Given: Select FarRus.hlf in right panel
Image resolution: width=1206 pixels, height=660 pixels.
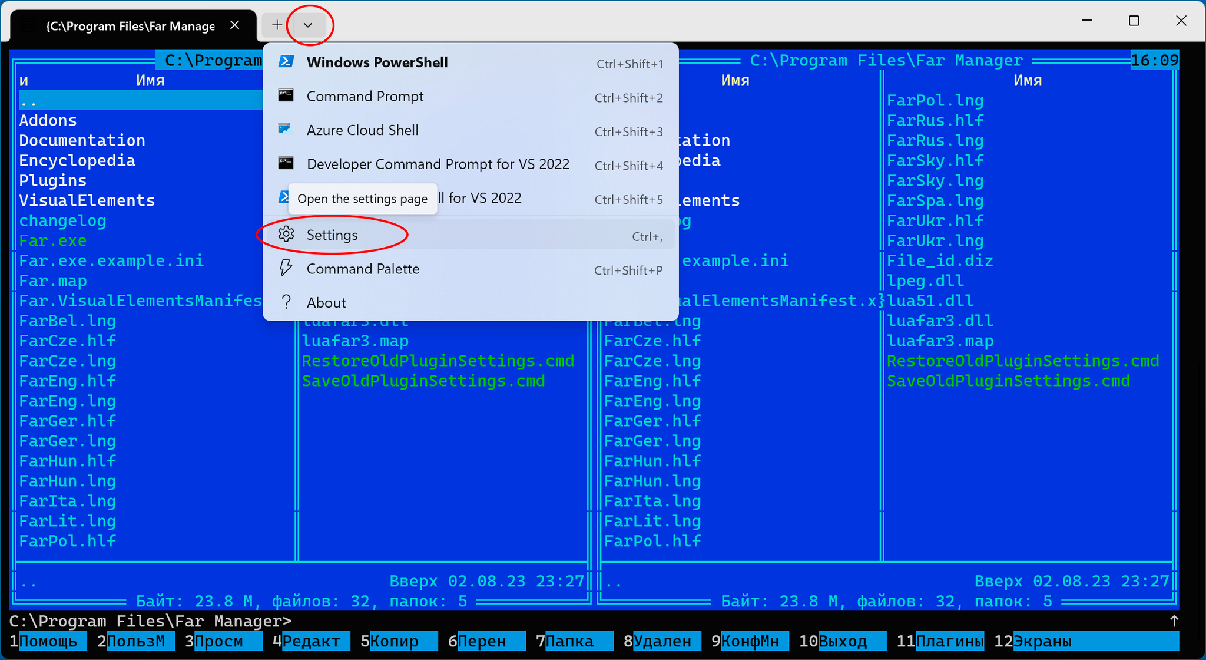Looking at the screenshot, I should pyautogui.click(x=935, y=120).
